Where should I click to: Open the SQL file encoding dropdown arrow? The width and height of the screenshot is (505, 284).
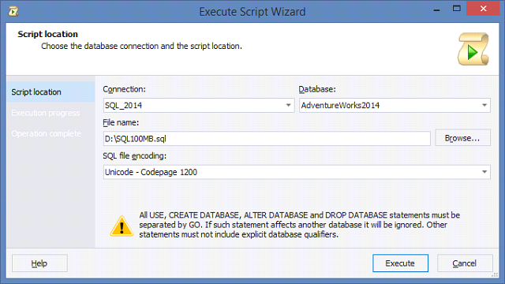484,172
